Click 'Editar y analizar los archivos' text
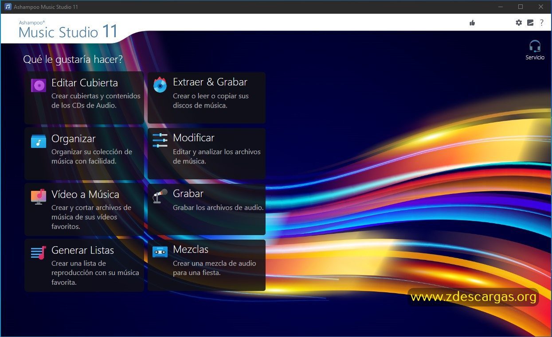 217,156
